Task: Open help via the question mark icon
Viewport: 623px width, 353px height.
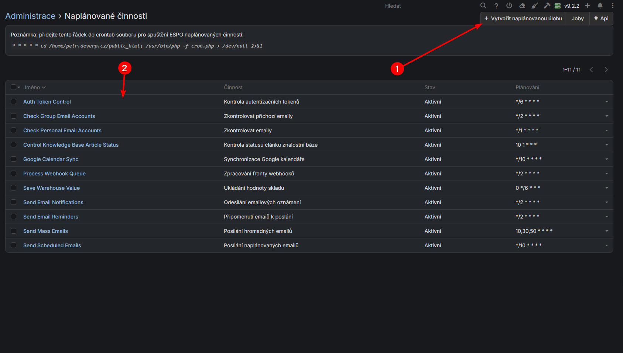Action: [496, 6]
